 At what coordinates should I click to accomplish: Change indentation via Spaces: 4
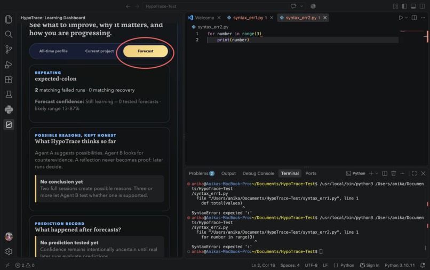290,265
